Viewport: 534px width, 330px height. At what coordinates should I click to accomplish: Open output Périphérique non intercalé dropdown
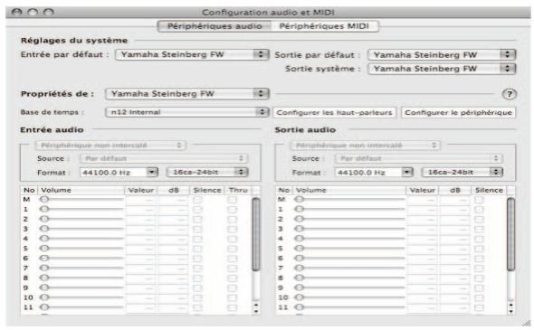point(365,146)
